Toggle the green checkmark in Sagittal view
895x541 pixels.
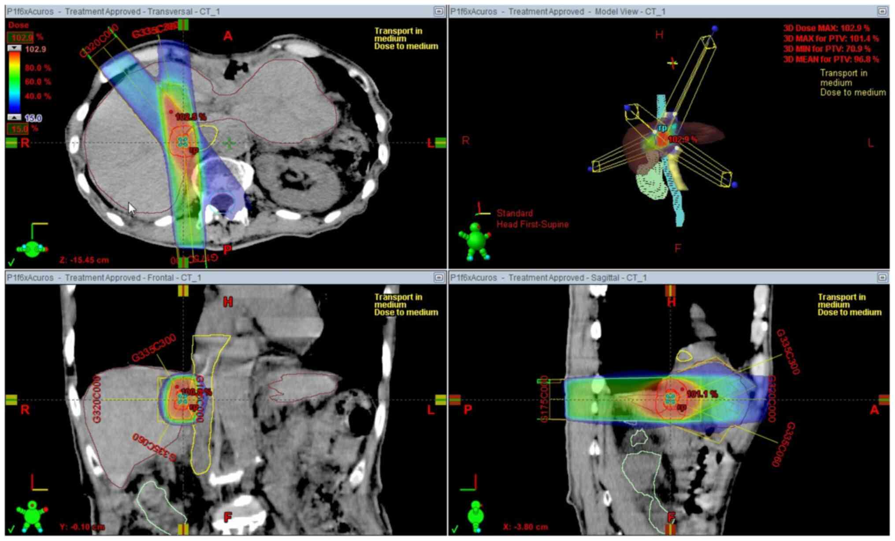[x=455, y=528]
